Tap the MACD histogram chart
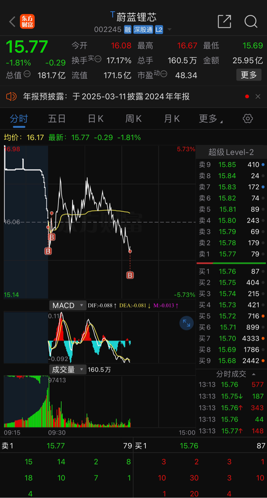267x498 pixels. tap(99, 337)
